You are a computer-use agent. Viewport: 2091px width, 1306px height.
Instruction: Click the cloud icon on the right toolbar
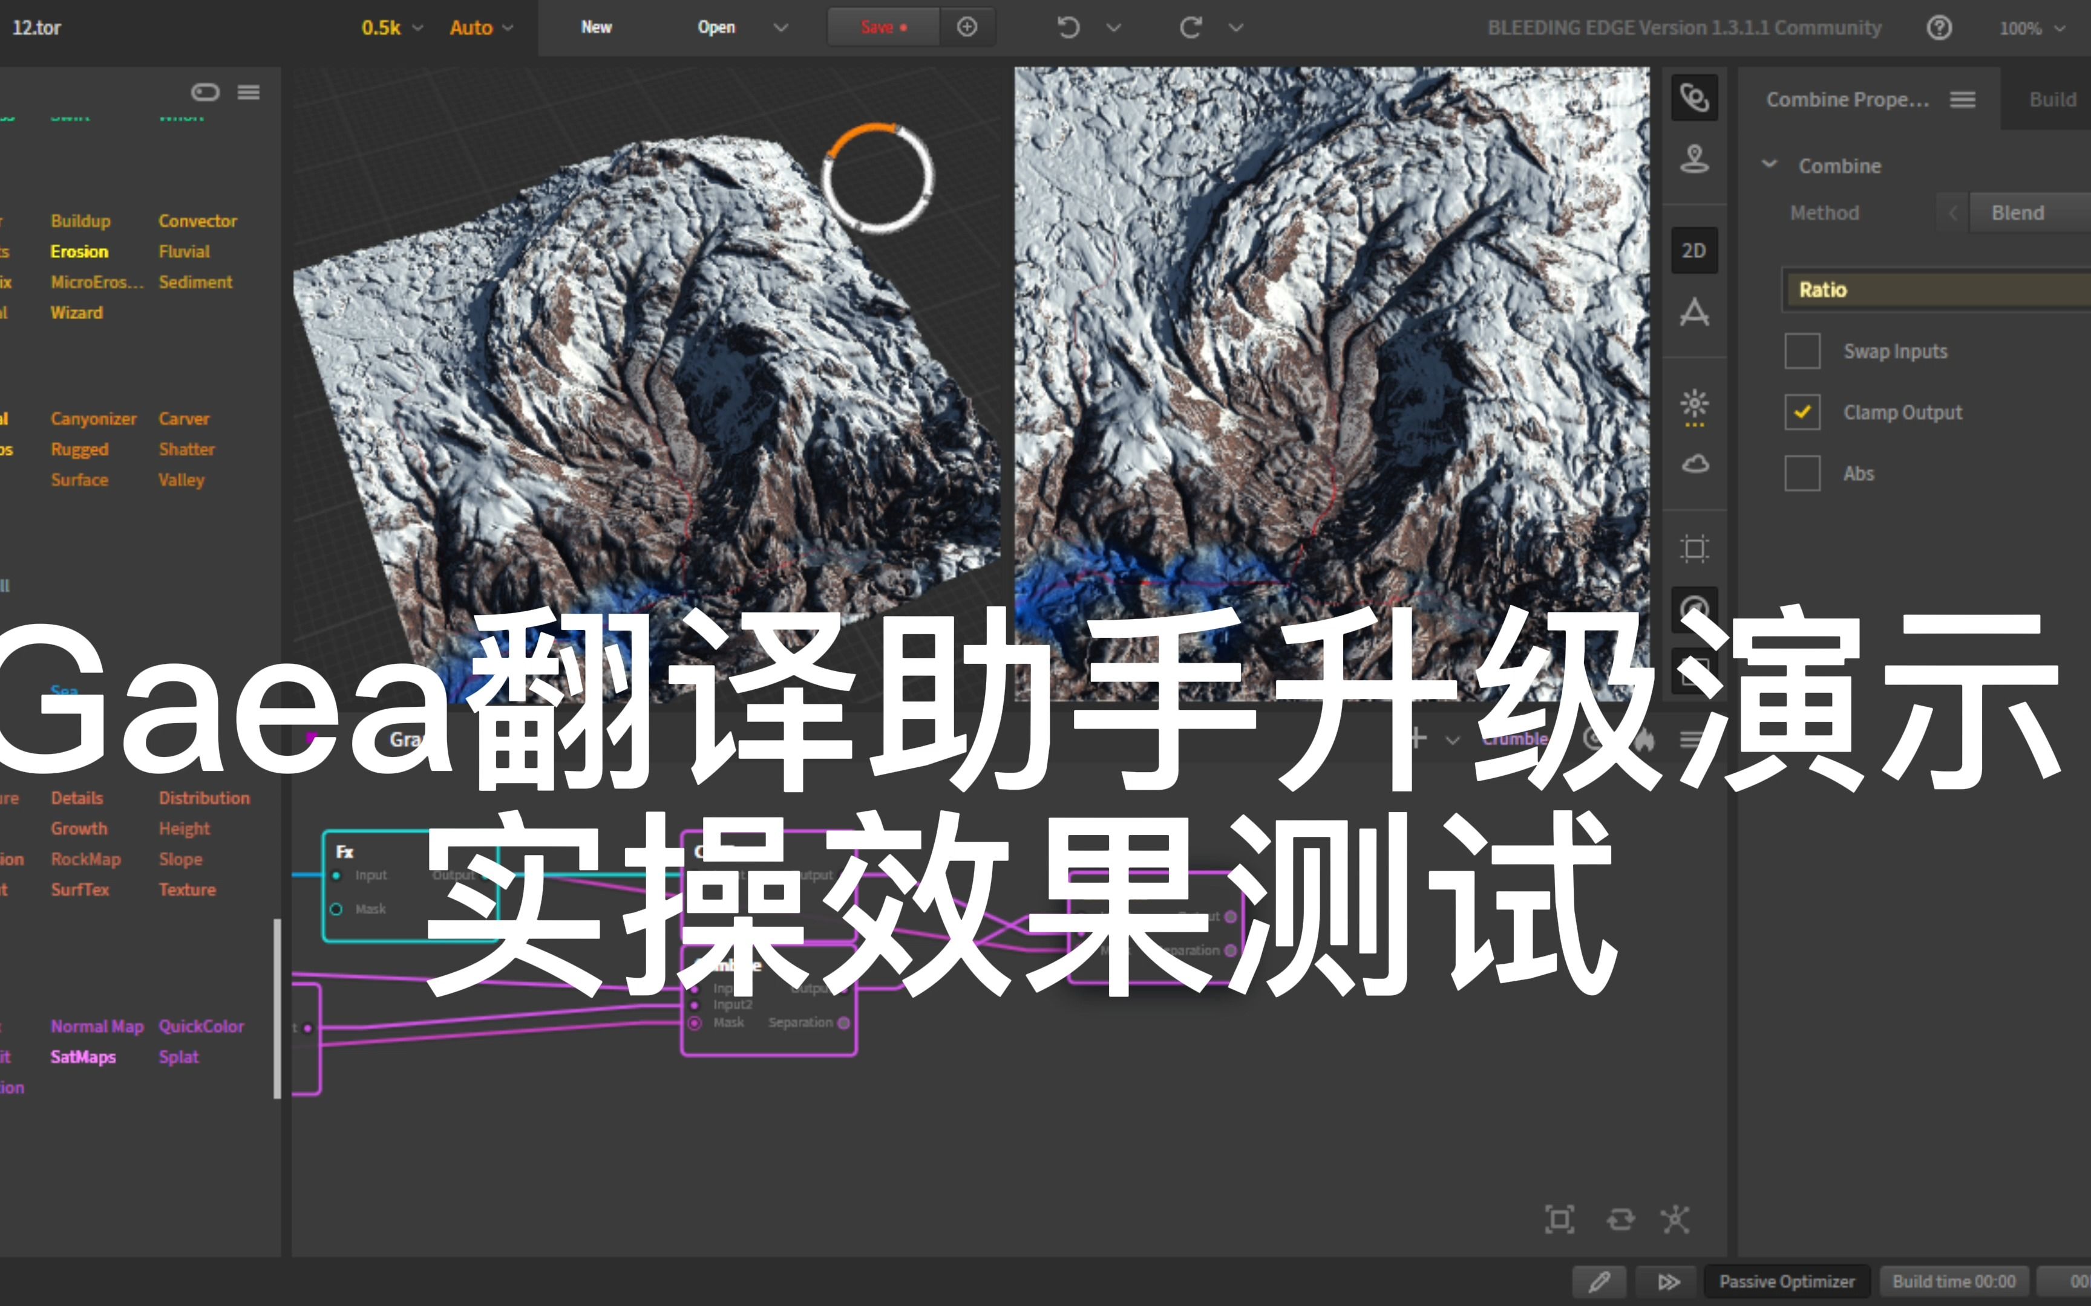click(1693, 465)
